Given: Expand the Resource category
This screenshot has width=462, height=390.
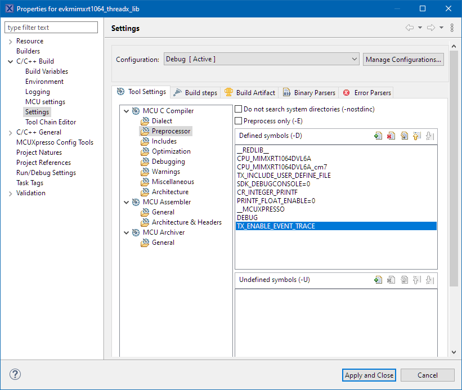Looking at the screenshot, I should click(x=10, y=41).
